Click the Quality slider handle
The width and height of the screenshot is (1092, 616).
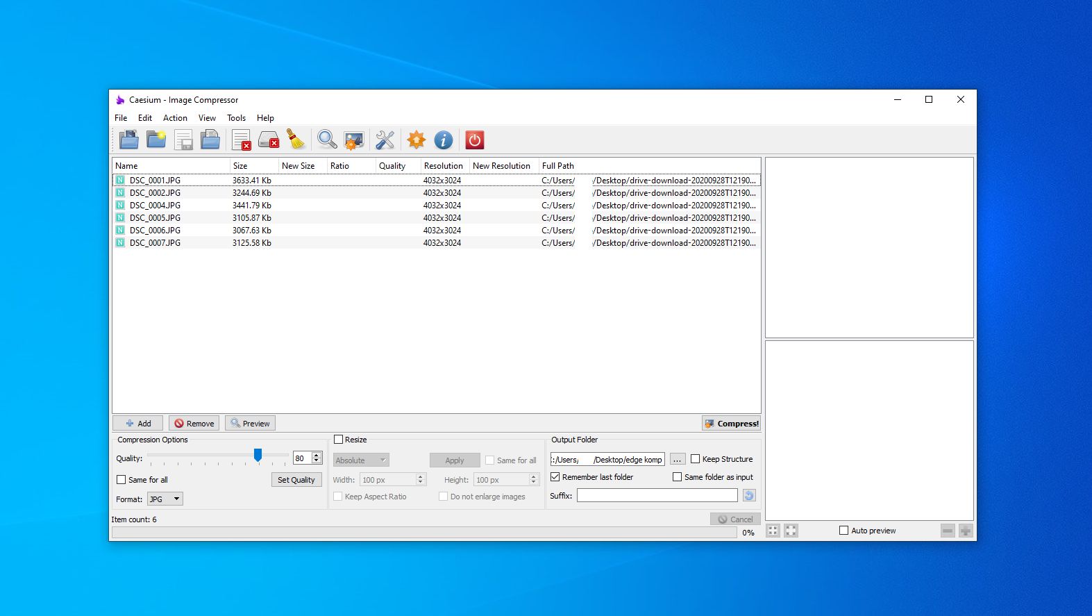pyautogui.click(x=258, y=456)
